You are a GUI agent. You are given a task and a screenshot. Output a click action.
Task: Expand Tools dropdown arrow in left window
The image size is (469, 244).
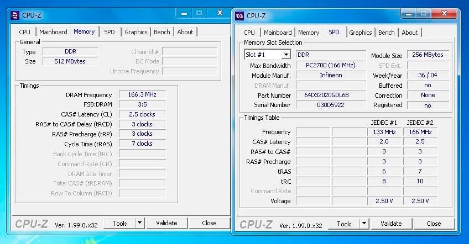140,224
